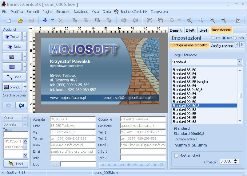Switch to the Livelli tab
The height and width of the screenshot is (176, 247).
pos(204,30)
